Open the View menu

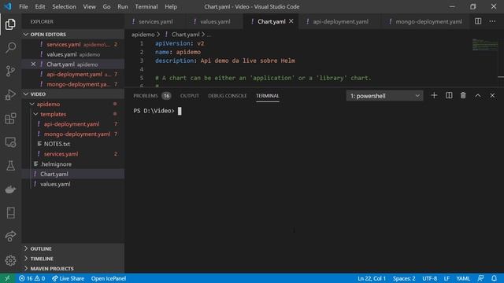pos(89,6)
